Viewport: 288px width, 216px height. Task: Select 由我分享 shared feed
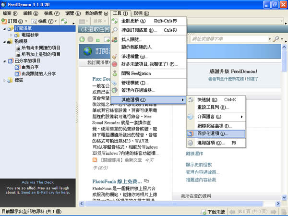30,67
